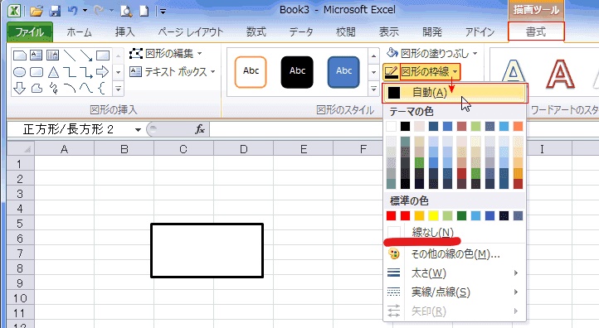Save the workbook with the floppy disk icon
The height and width of the screenshot is (328, 599).
point(55,11)
